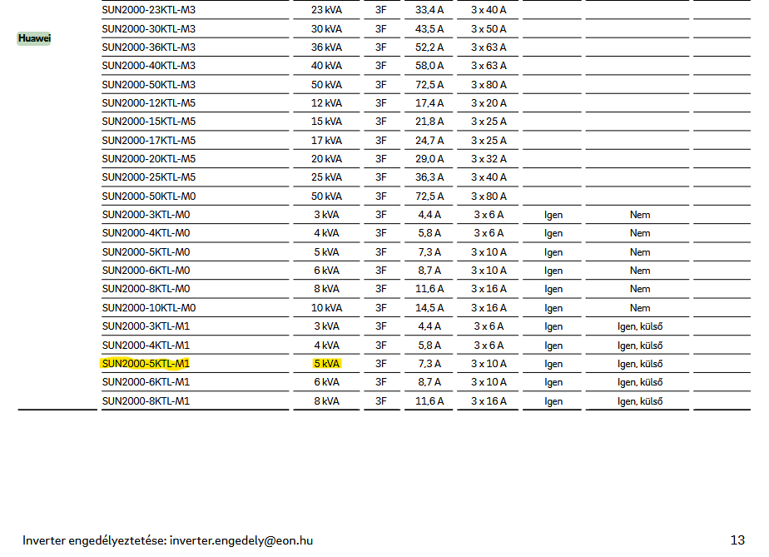Click the 58,0 A current value
The width and height of the screenshot is (769, 557).
[429, 65]
